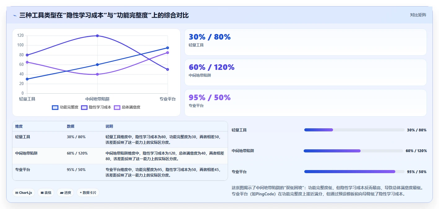Viewport: 439px width, 209px height.
Task: Select the 功能完整度 data point at 轻量工具 (30)
Action: [x=27, y=79]
